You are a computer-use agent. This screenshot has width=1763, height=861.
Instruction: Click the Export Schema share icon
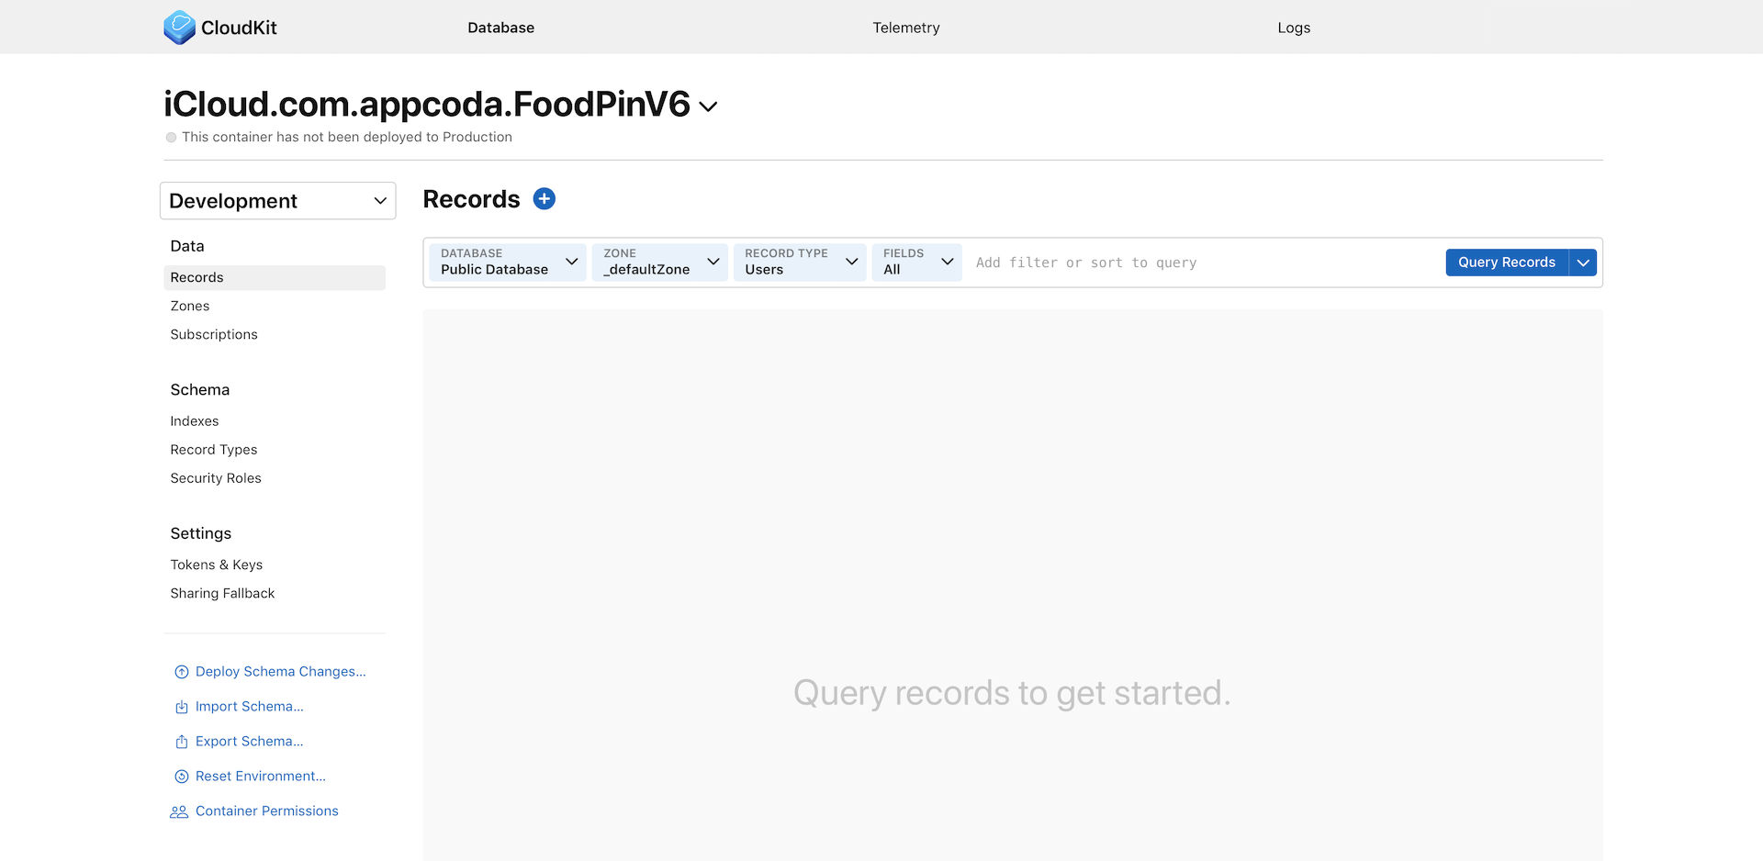tap(181, 741)
